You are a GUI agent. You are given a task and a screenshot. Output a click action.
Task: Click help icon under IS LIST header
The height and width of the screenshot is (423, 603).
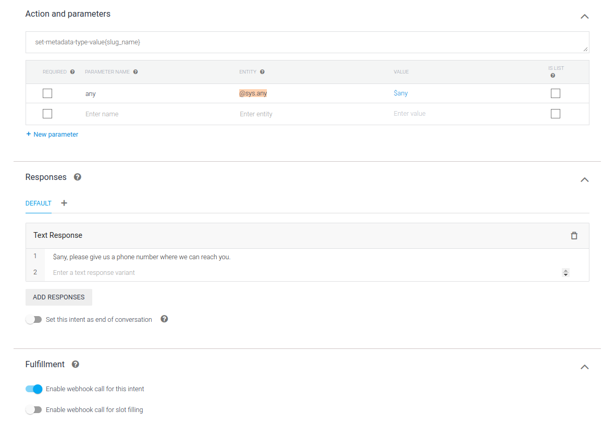552,76
